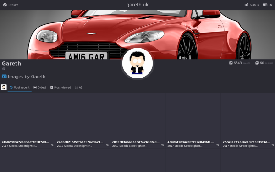Click the albums count icon
The image size is (275, 172).
click(257, 63)
